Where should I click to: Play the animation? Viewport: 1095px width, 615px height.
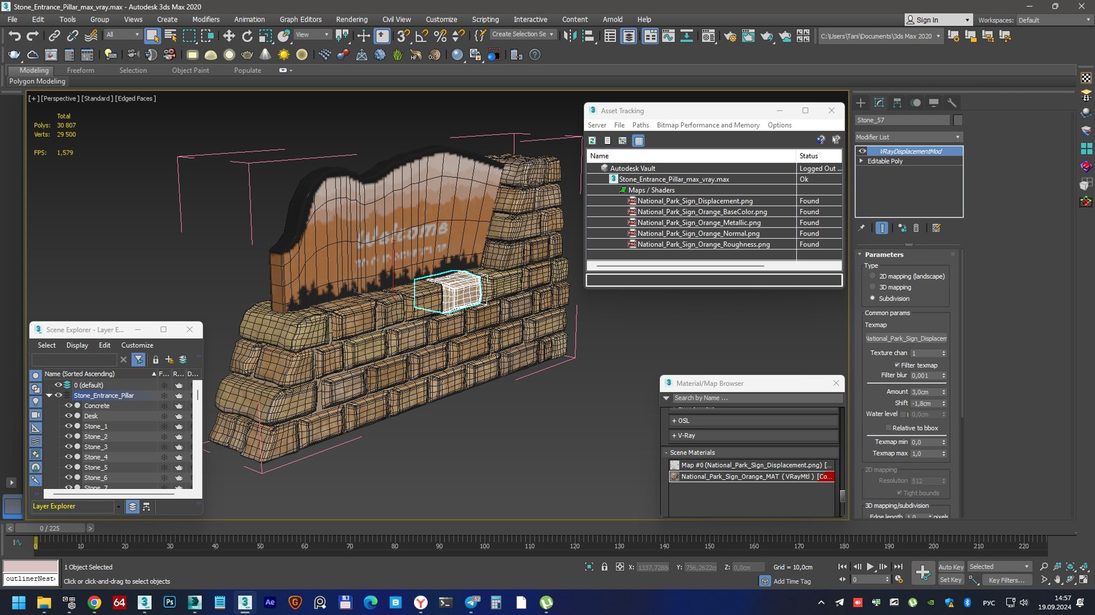coord(870,567)
